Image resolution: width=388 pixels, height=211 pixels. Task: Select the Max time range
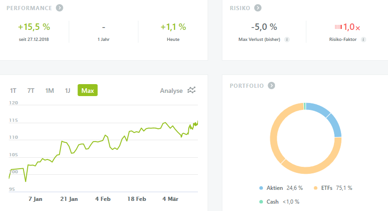(88, 91)
